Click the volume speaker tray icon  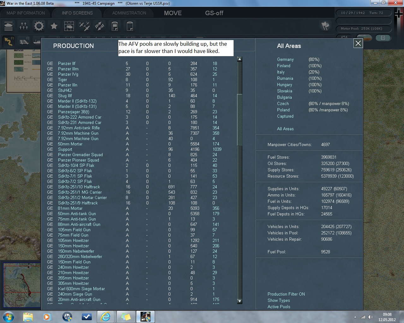point(371,317)
